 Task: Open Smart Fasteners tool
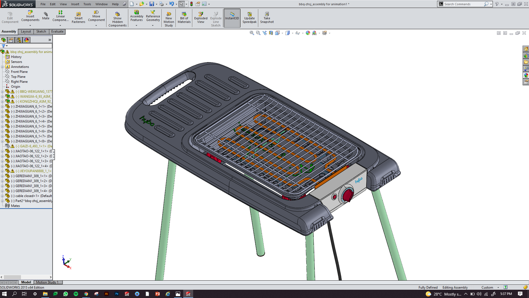pos(78,18)
